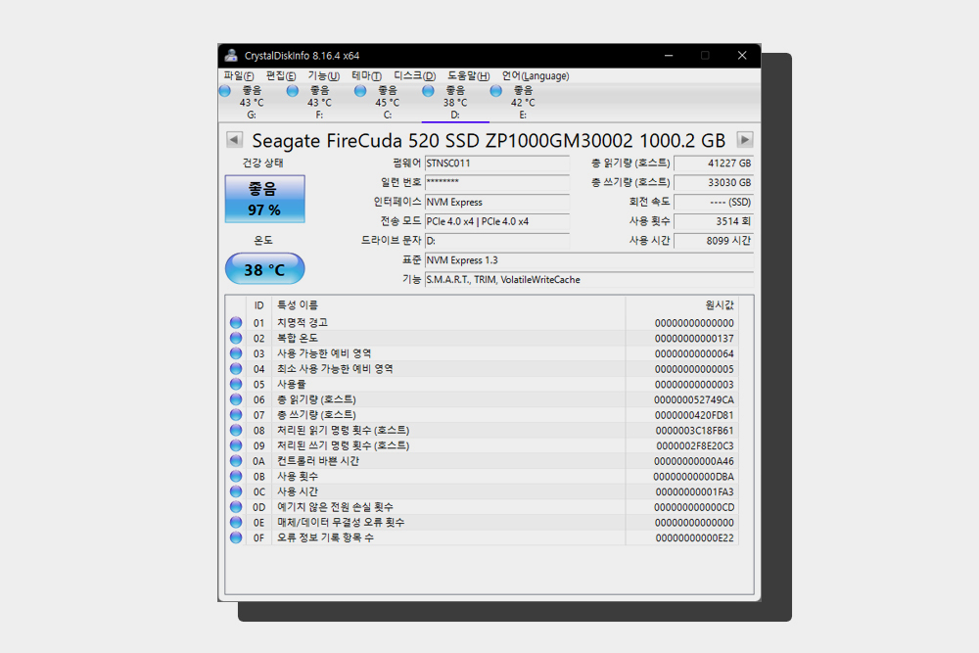Click the drive letter field D:

pos(497,241)
